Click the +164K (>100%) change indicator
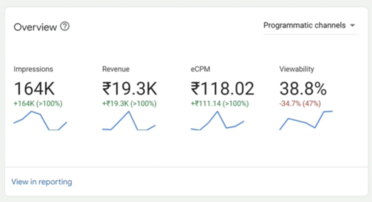Screen dimensions: 372x202 (x=38, y=103)
